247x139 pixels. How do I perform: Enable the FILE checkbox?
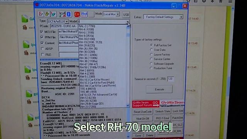(x=42, y=54)
